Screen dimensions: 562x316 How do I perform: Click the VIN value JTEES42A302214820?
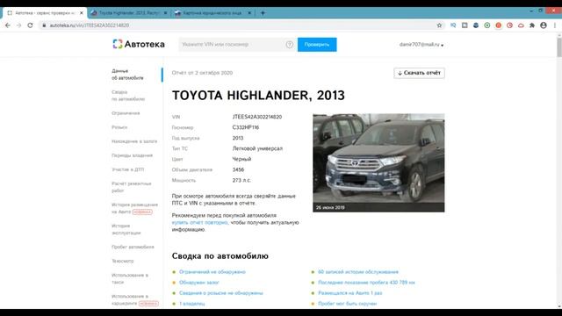(257, 117)
